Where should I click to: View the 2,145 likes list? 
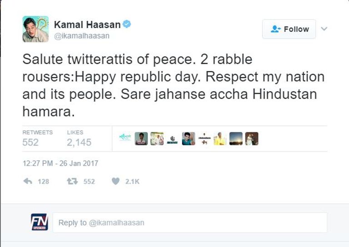click(79, 142)
